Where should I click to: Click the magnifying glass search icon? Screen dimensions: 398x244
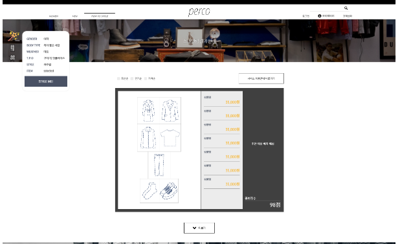coord(346,8)
